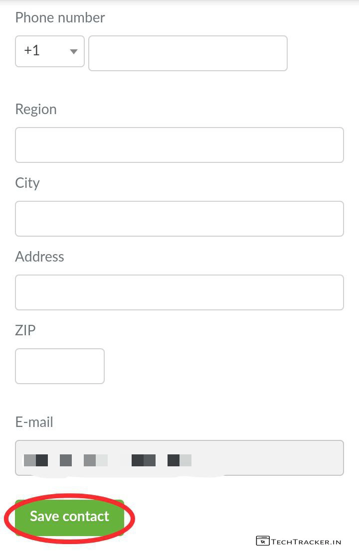Image resolution: width=359 pixels, height=558 pixels.
Task: Click the Address label
Action: click(x=40, y=257)
